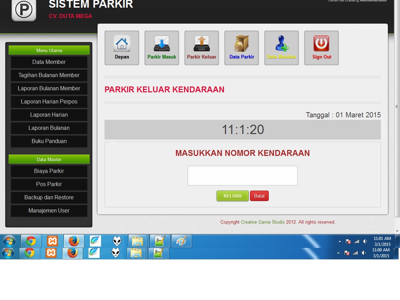Click file explorer in the 11:00 AM taskbar

136,253
